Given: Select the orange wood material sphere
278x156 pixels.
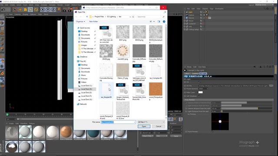Looking at the screenshot, I should coord(66,132).
